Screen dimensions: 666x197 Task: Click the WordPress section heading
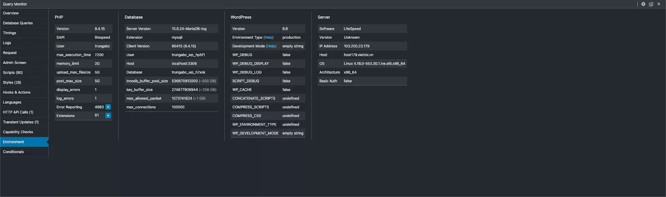pos(241,17)
